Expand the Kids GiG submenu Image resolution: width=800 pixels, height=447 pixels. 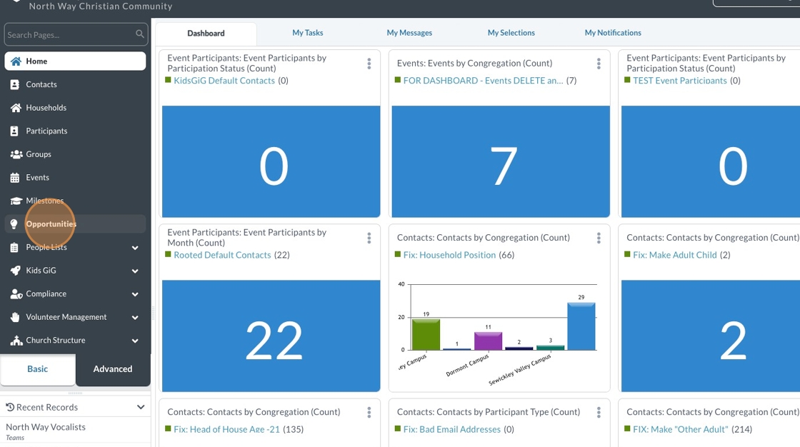135,271
